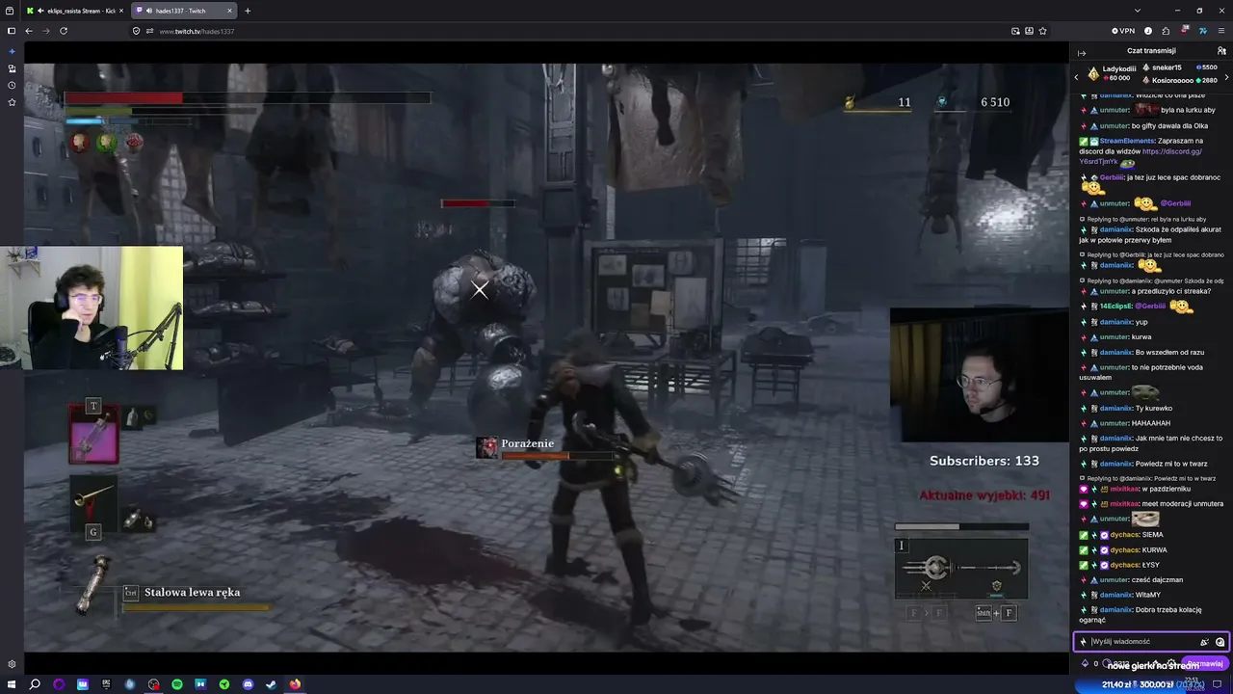Image resolution: width=1233 pixels, height=694 pixels.
Task: Open the Epic Games launcher taskbar icon
Action: (x=106, y=684)
